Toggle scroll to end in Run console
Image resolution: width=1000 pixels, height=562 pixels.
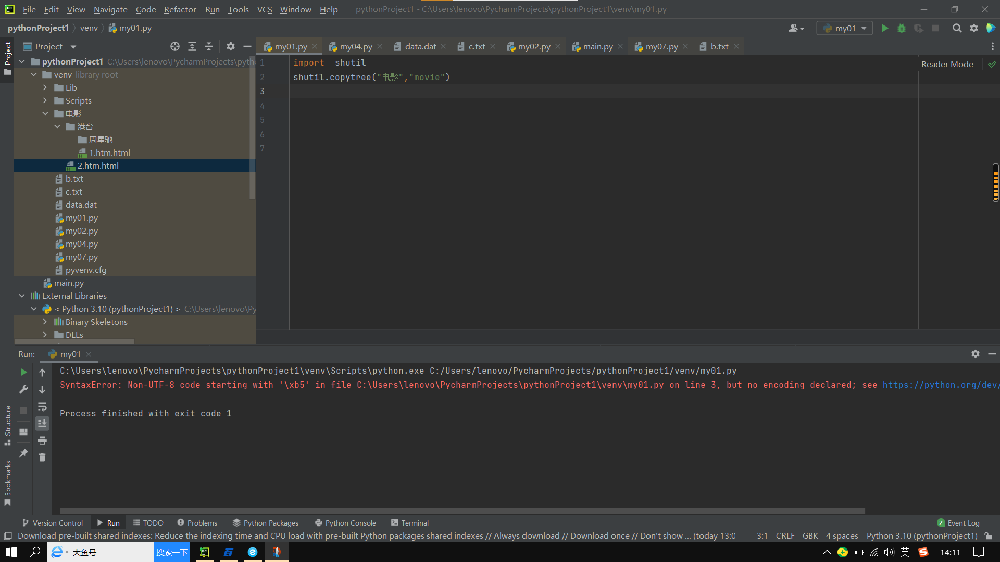[42, 424]
